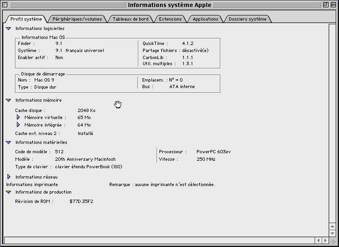Click the startup disk type Disque dur
The height and width of the screenshot is (247, 339).
click(x=45, y=87)
